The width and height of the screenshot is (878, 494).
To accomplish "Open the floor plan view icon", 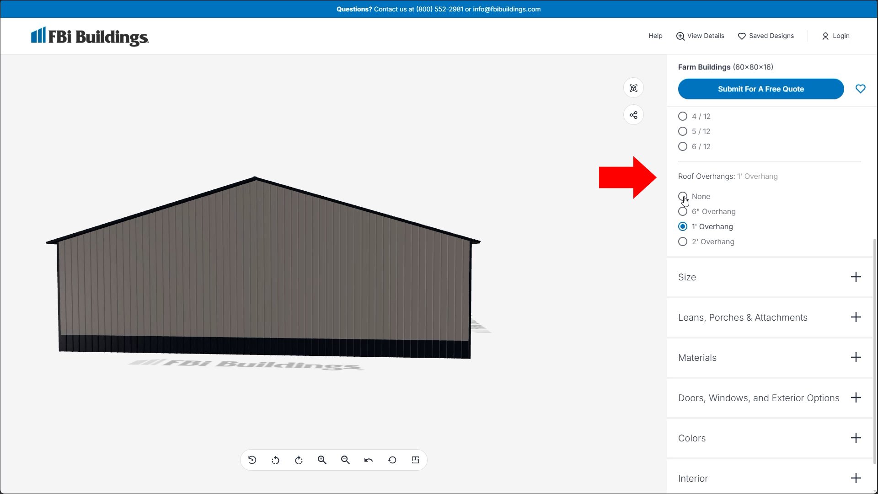I will tap(415, 460).
